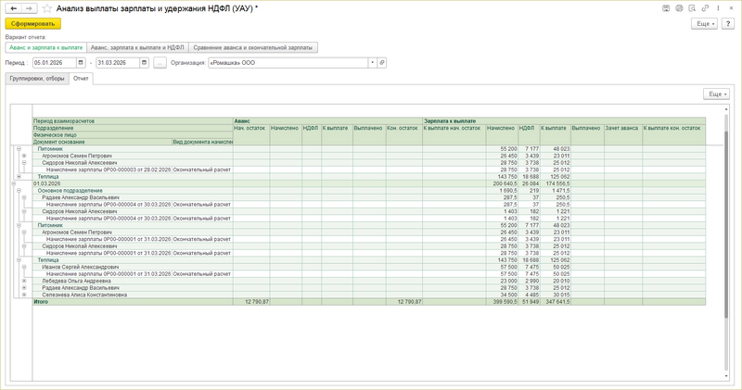742x390 pixels.
Task: Expand the collapsed Теплица group above 01.03.2026
Action: point(19,177)
